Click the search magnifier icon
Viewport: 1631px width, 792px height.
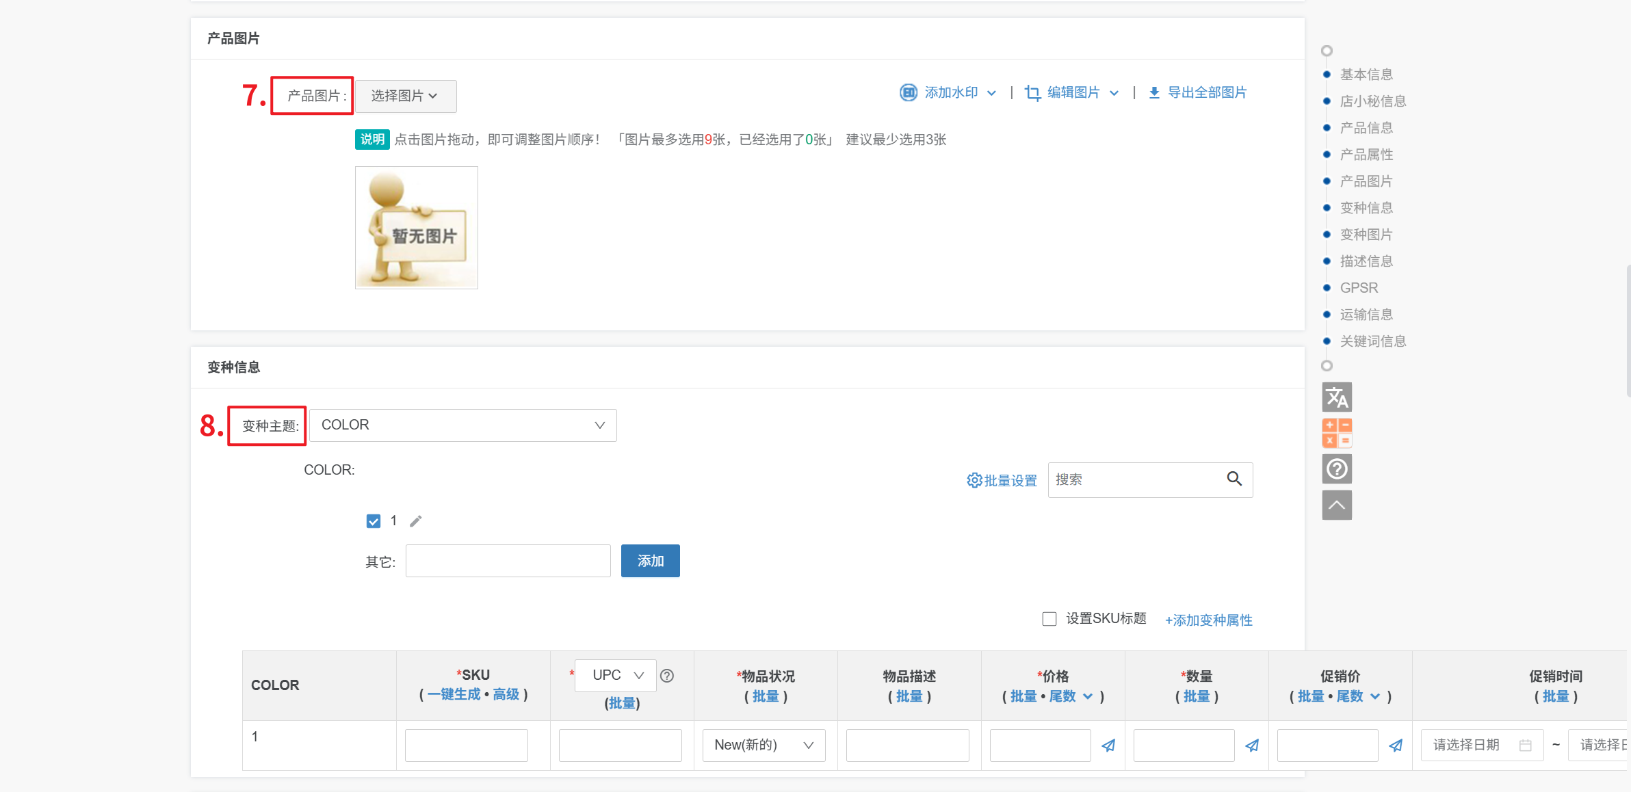[1234, 479]
